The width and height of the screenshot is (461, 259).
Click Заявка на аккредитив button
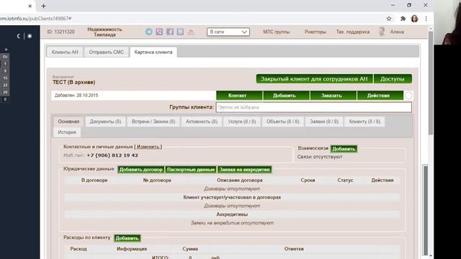244,170
